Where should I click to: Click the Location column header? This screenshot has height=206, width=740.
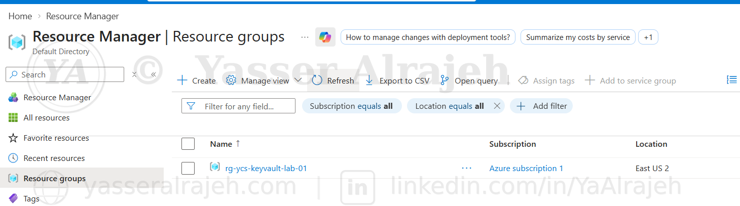click(x=651, y=144)
